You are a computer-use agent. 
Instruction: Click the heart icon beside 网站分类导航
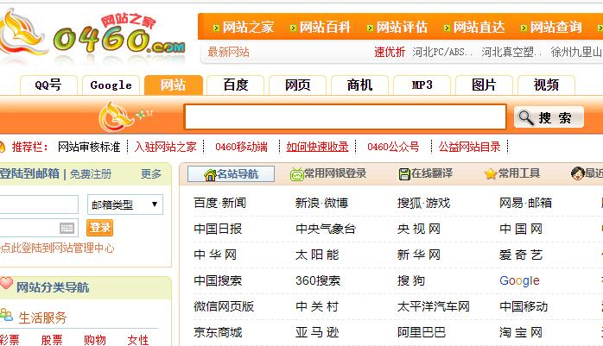pyautogui.click(x=6, y=284)
